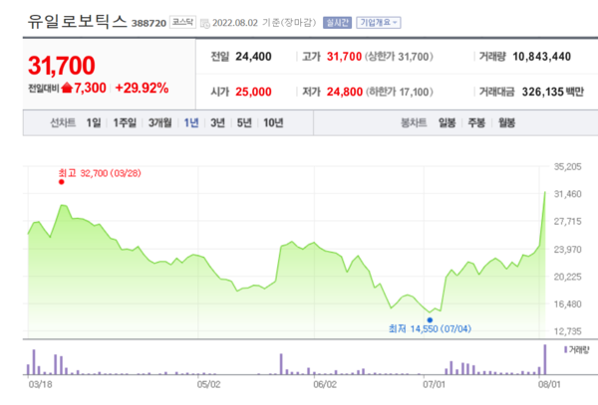Click the 코스닥 market label
The width and height of the screenshot is (598, 405).
pos(182,22)
